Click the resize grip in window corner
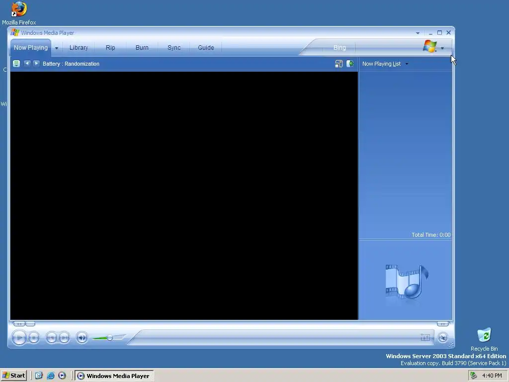 click(x=451, y=345)
